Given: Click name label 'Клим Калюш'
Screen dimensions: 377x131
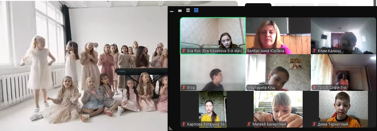Looking at the screenshot, I should [329, 51].
